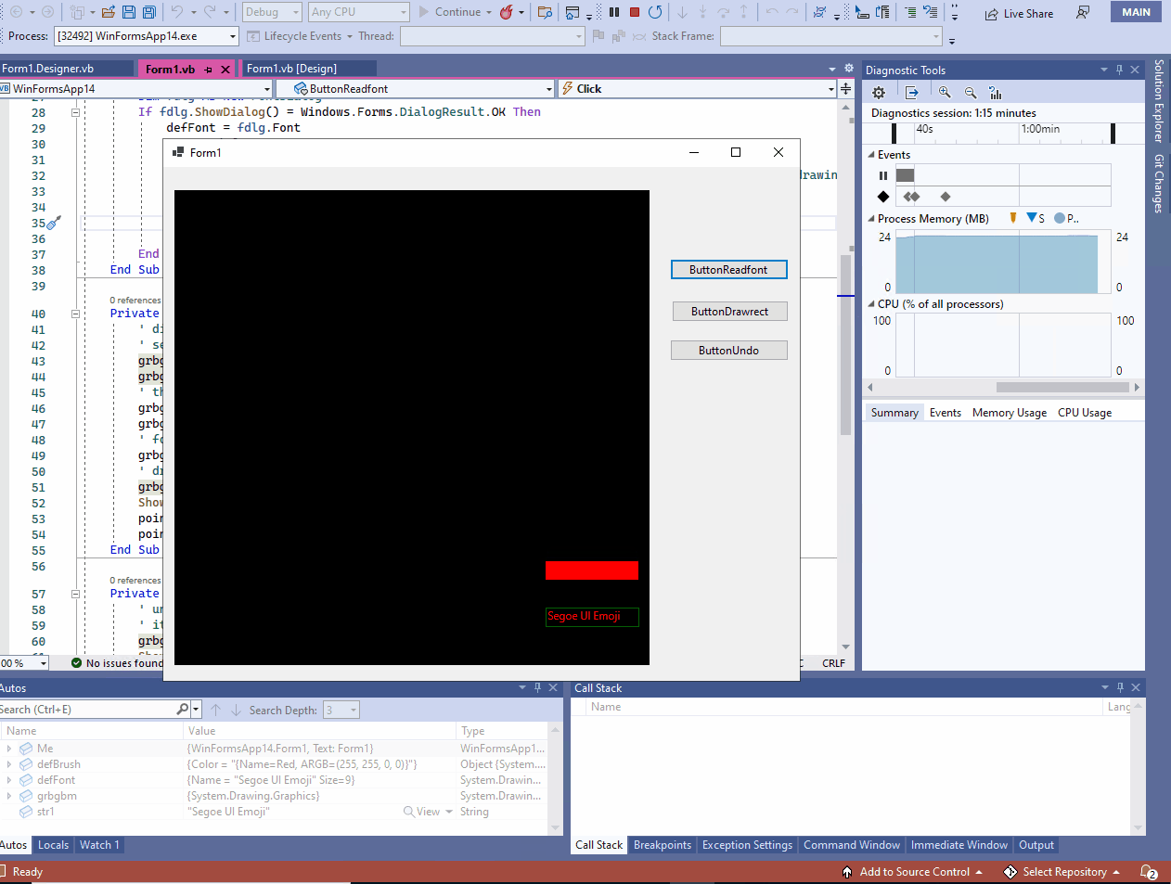Click ButtonDrawrect in the Form1 window
Image resolution: width=1171 pixels, height=884 pixels.
pos(728,311)
